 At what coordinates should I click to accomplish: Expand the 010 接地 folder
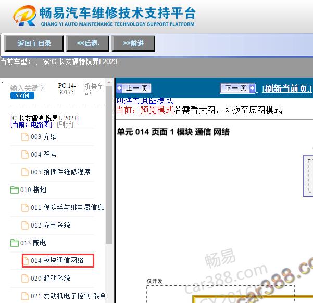[x=33, y=190]
